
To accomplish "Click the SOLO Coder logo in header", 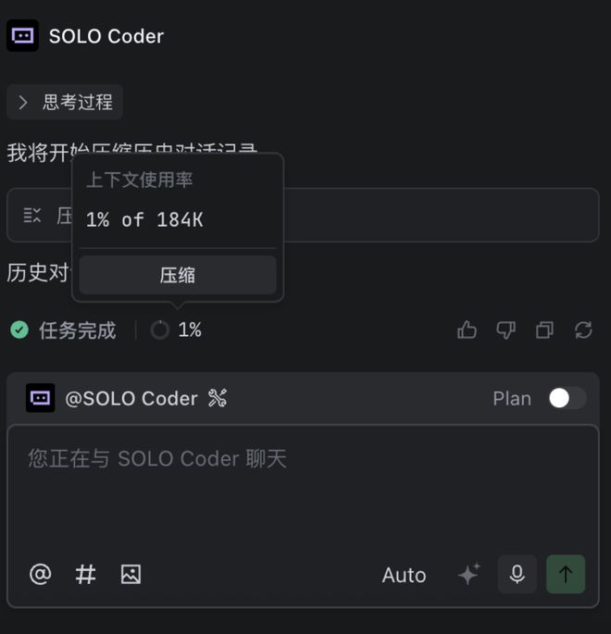I will click(x=22, y=36).
